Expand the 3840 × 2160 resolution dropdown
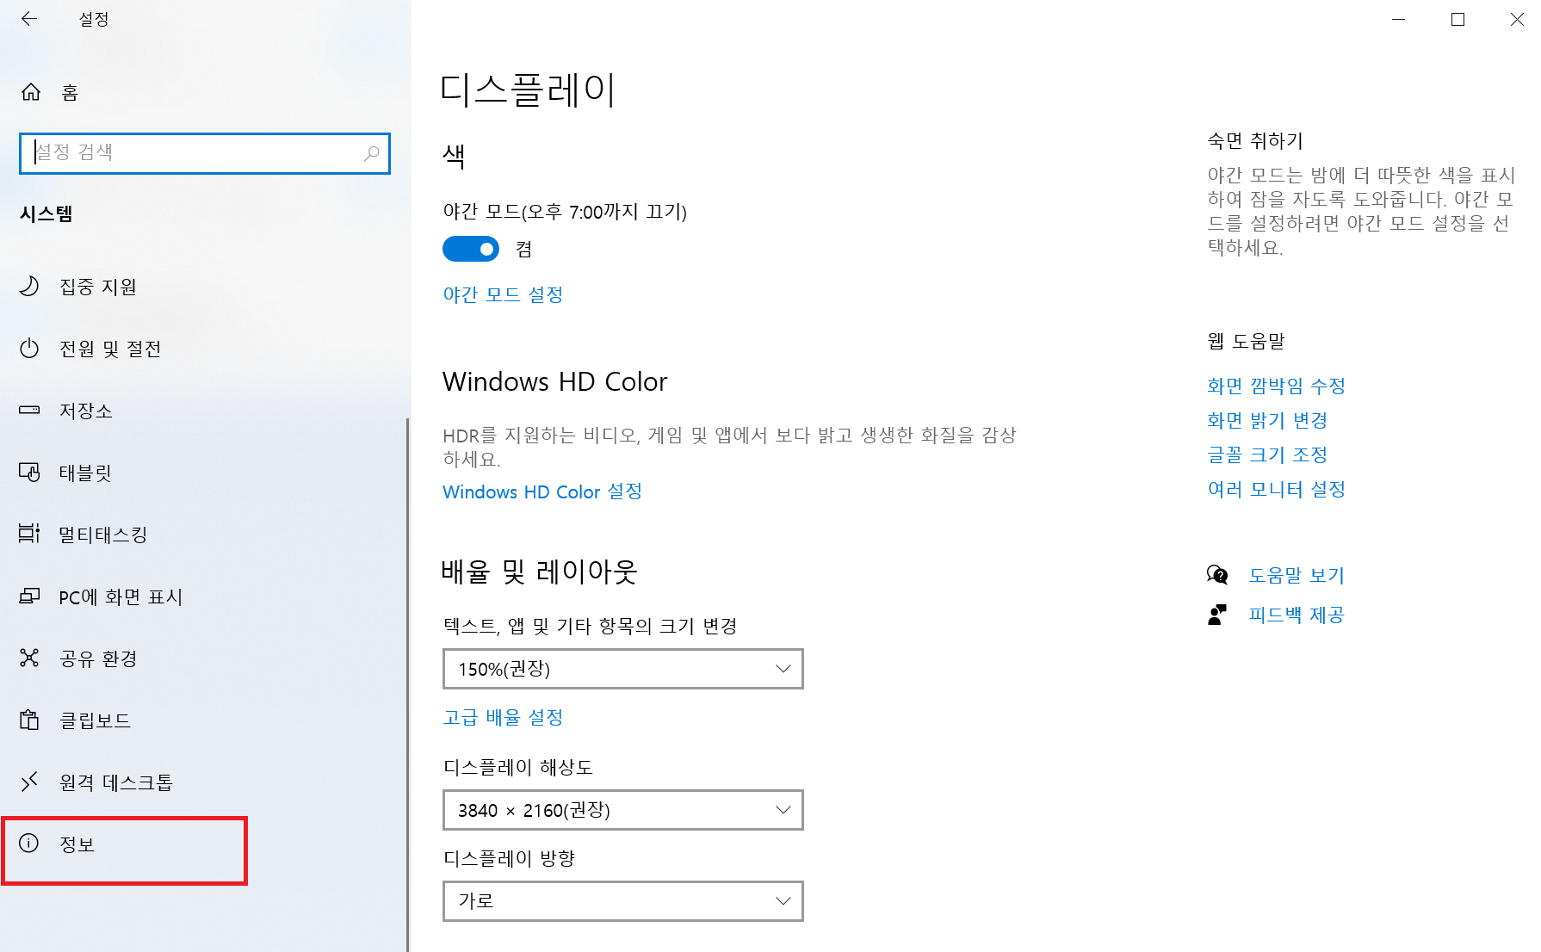This screenshot has height=952, width=1541. click(x=622, y=810)
